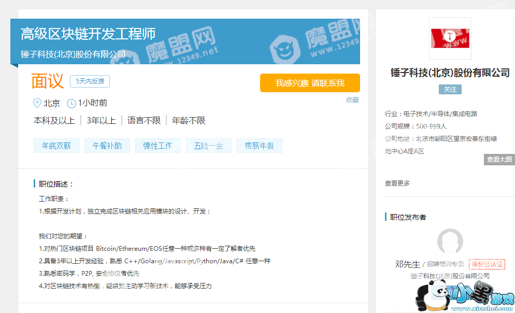Screen dimensions: 515x313
Task: Click the line mentioning Bitcoin/Ethereum/EOS
Action: [147, 249]
